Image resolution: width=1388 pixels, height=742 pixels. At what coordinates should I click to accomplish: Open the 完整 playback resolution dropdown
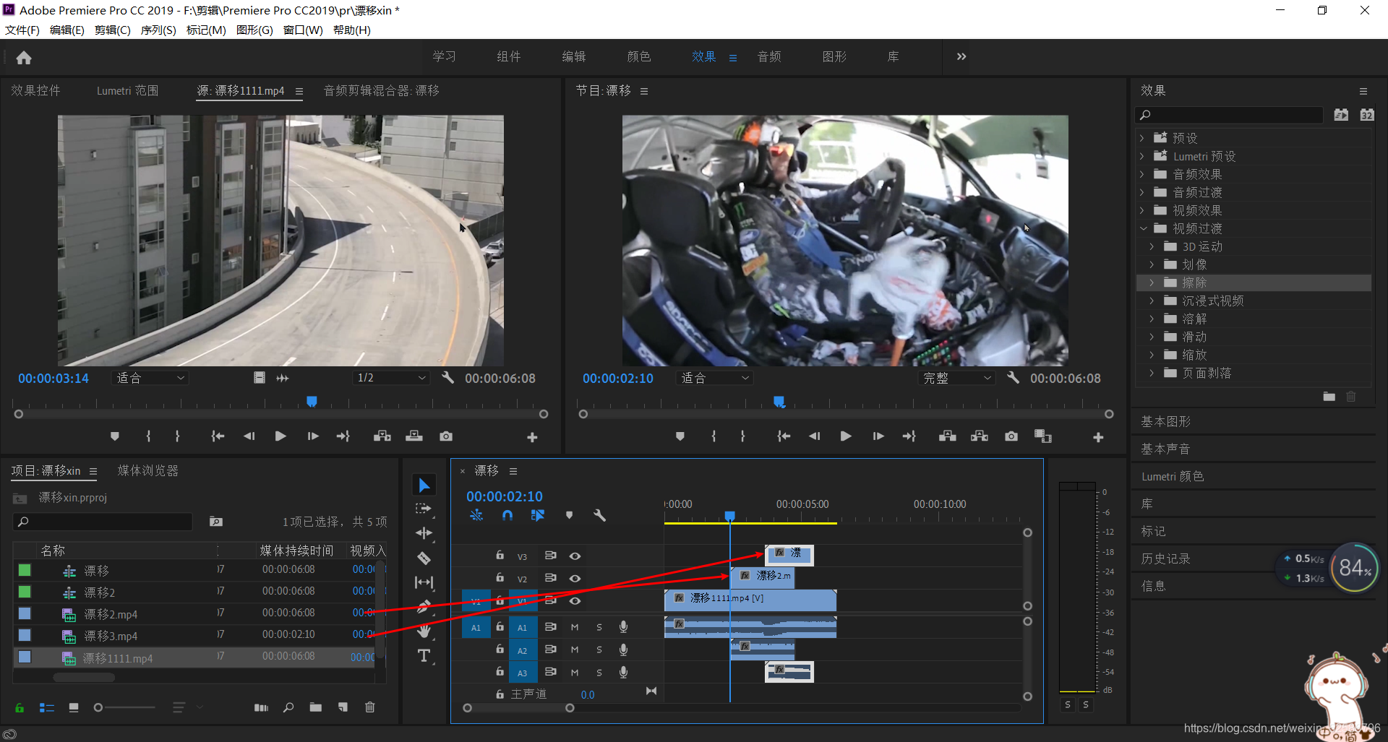(956, 378)
